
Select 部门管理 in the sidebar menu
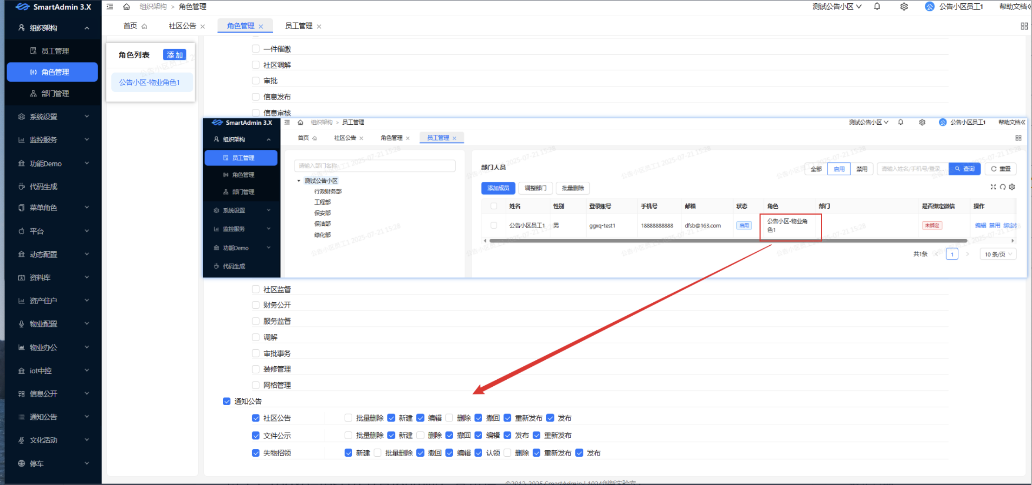coord(55,94)
